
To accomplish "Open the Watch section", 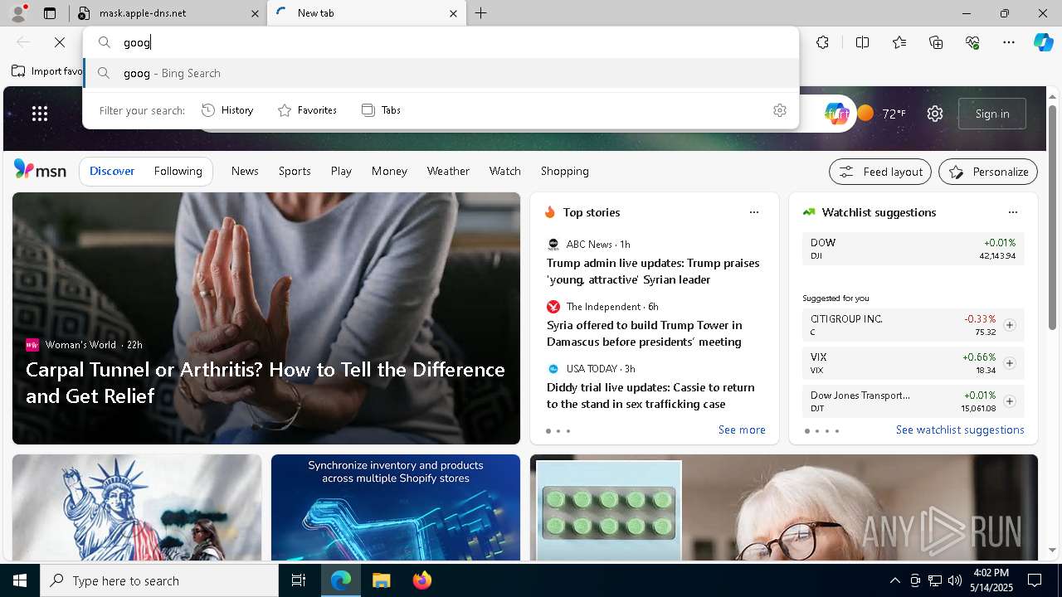I will pos(505,171).
